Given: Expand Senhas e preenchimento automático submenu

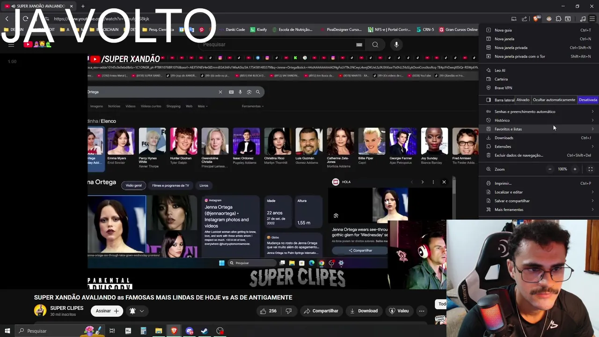Looking at the screenshot, I should click(x=539, y=111).
